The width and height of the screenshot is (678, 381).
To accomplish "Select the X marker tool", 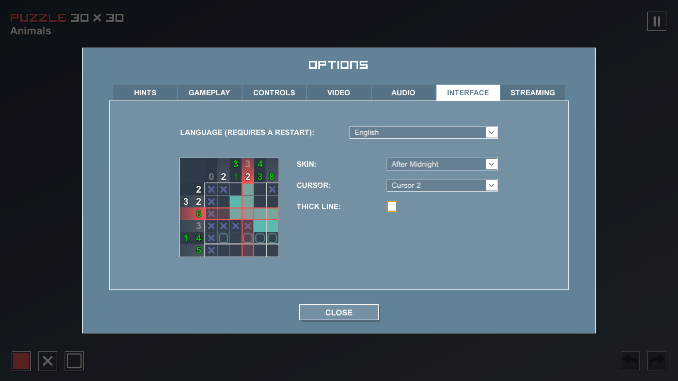I will tap(47, 360).
